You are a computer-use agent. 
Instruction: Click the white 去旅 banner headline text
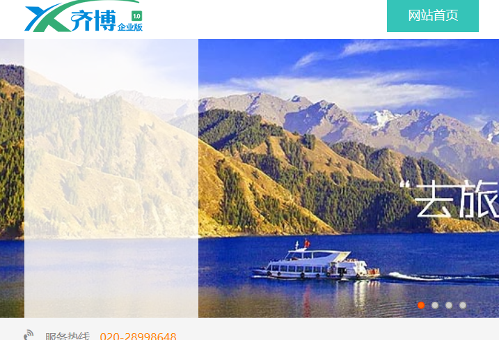coord(450,199)
